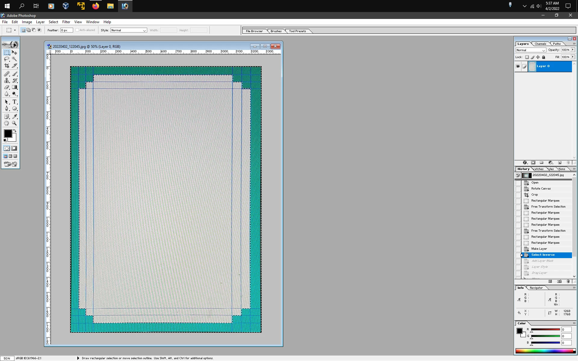The height and width of the screenshot is (361, 578).
Task: Open the Filter menu
Action: click(x=66, y=22)
